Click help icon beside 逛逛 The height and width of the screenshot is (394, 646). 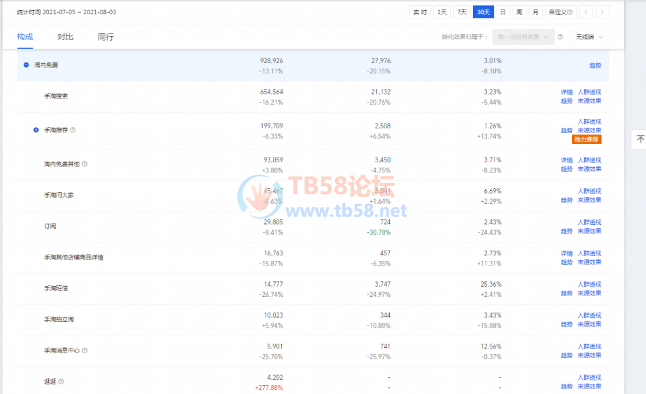point(61,382)
